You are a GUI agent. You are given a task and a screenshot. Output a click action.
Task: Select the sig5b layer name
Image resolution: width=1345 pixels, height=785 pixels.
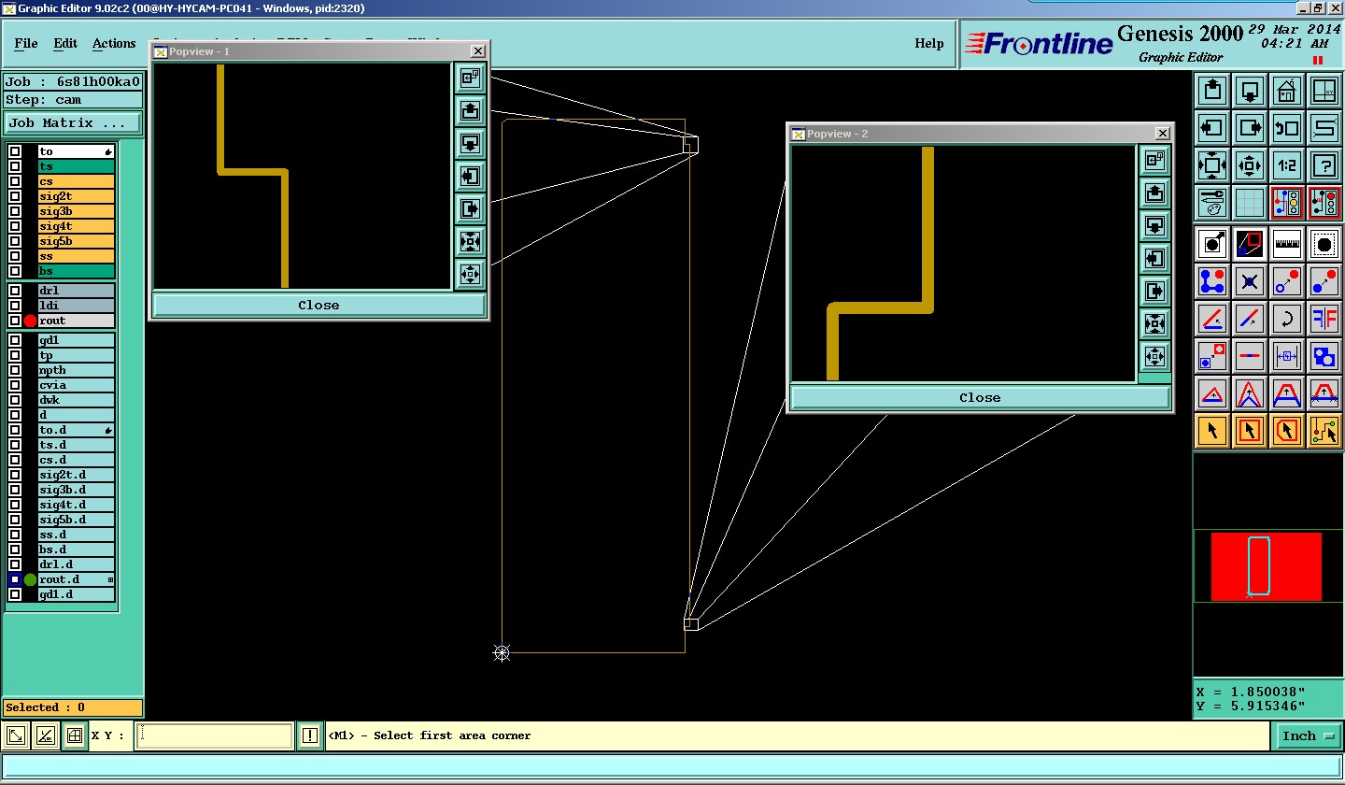(x=76, y=241)
